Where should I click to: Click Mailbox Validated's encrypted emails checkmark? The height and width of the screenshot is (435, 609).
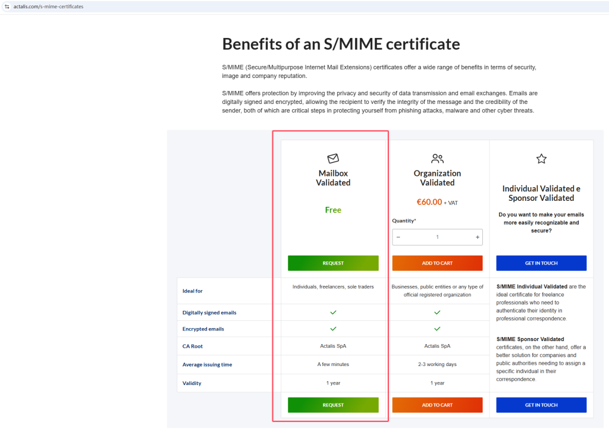333,329
